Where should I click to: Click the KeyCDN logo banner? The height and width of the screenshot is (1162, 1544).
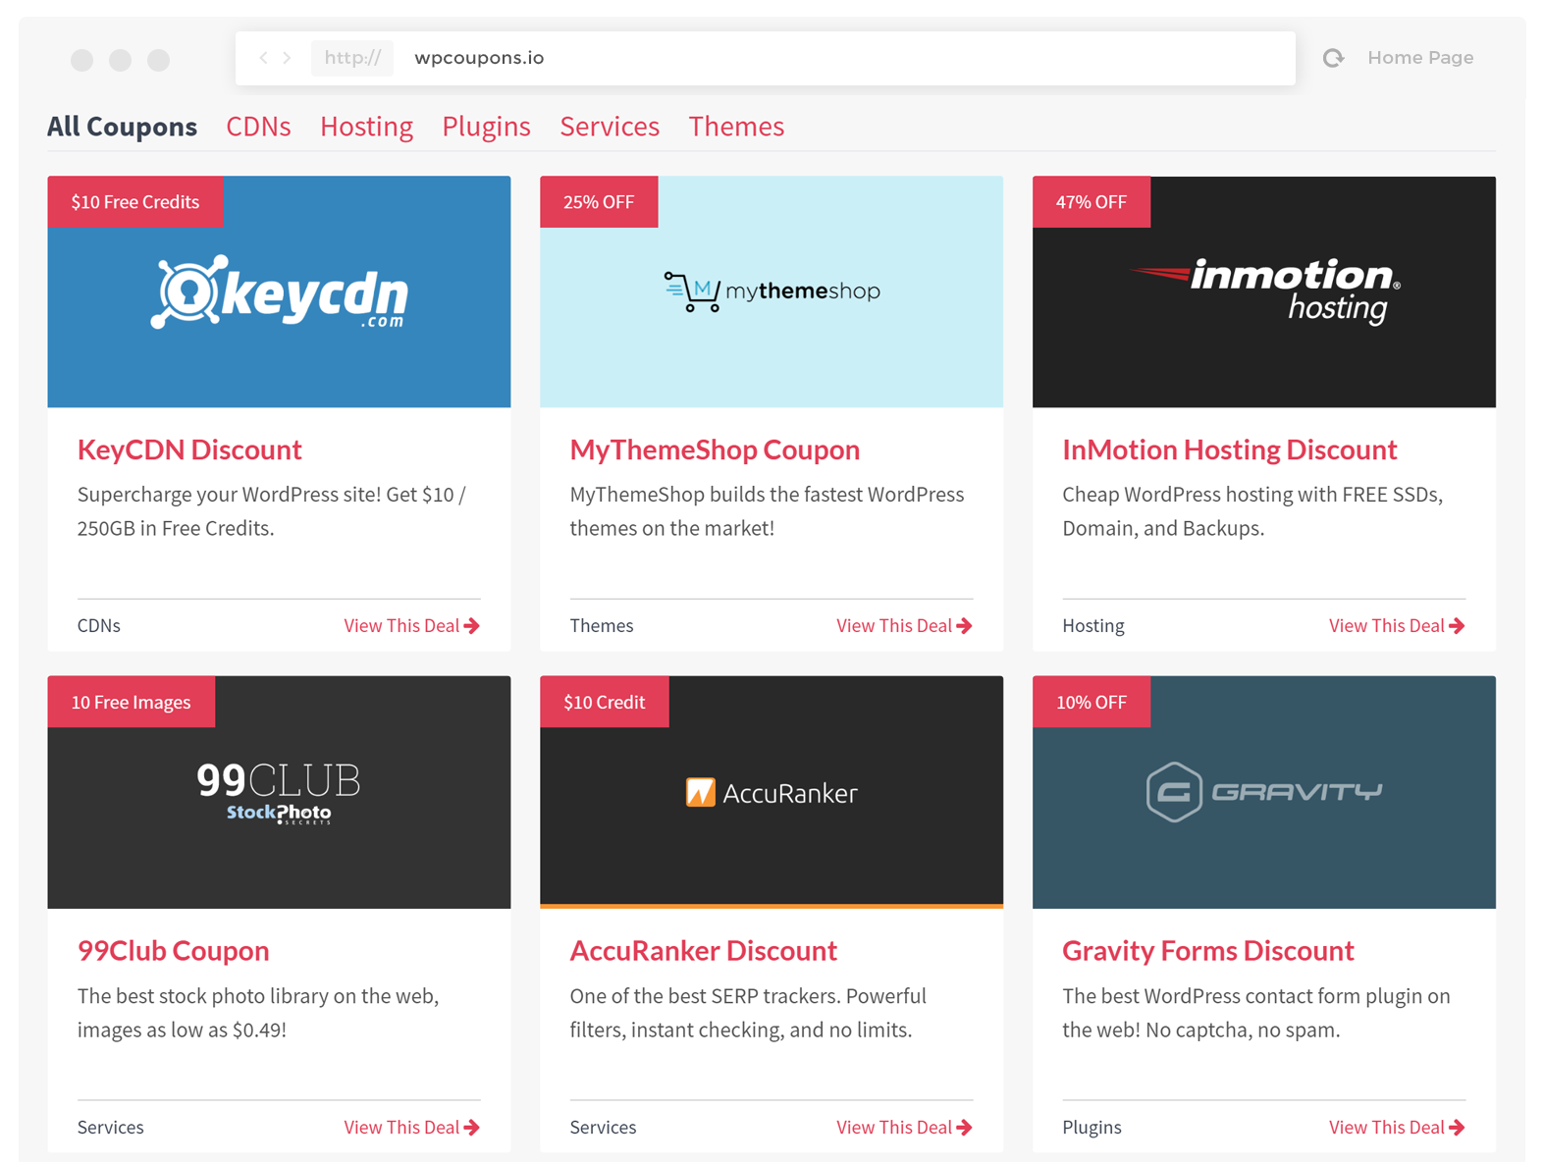tap(279, 292)
